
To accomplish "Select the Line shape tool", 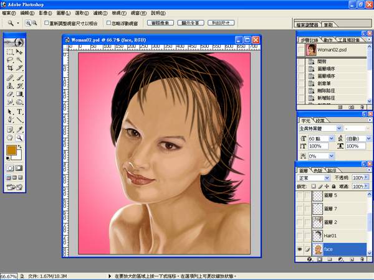I will pos(19,119).
